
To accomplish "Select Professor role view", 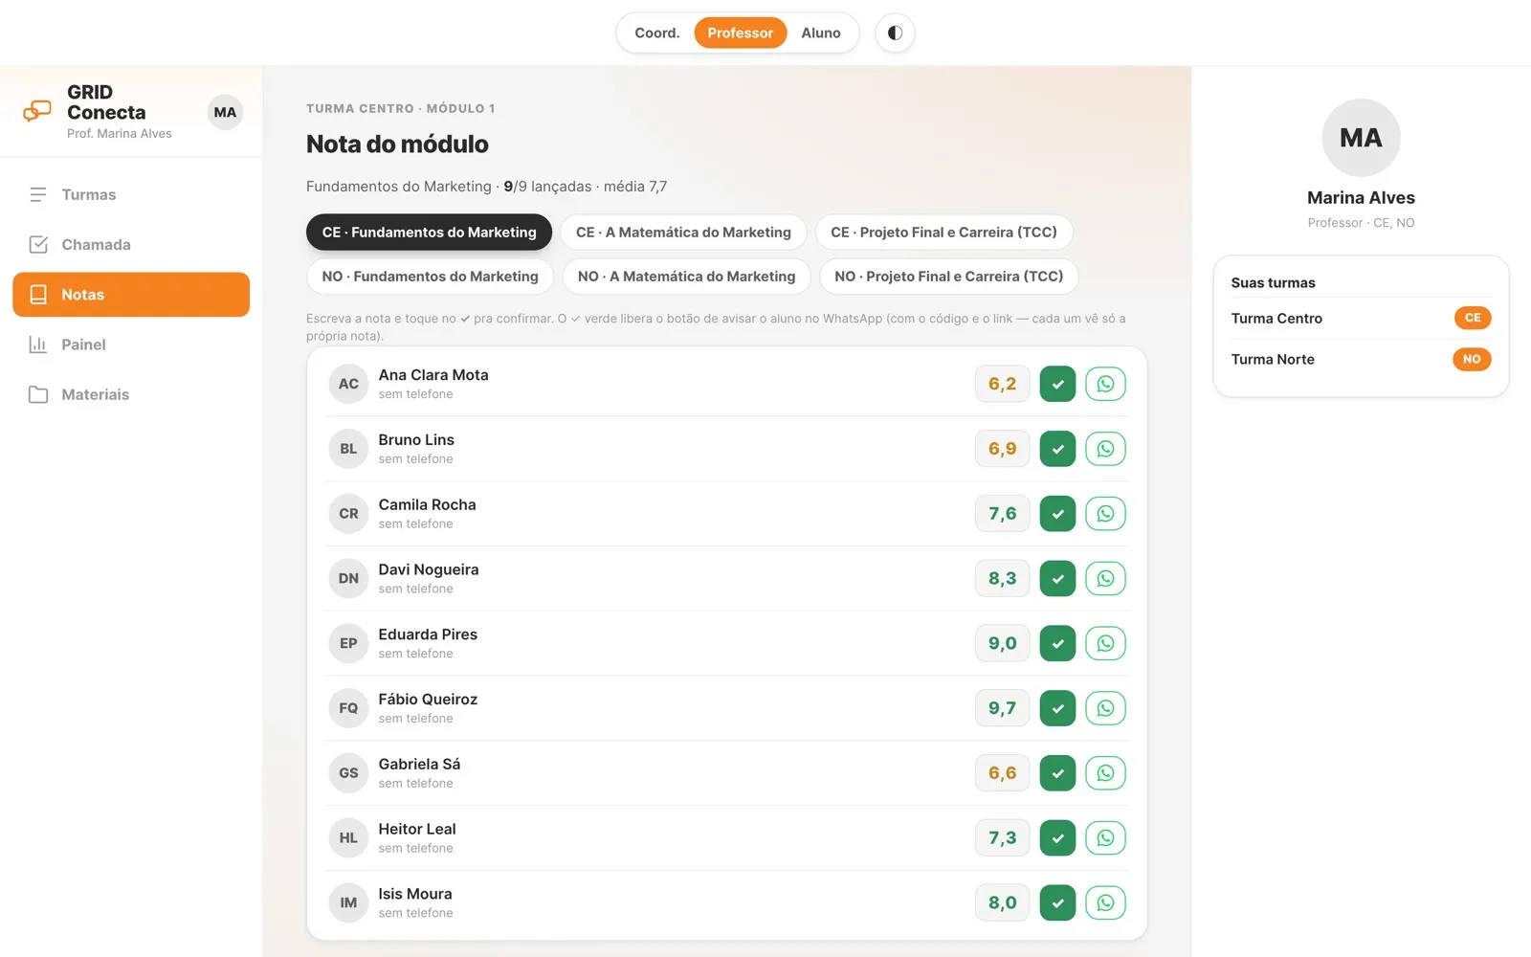I will [x=740, y=33].
